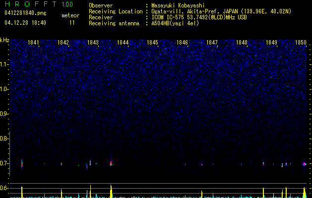Click the version number 1.00
The width and height of the screenshot is (312, 198).
click(67, 4)
